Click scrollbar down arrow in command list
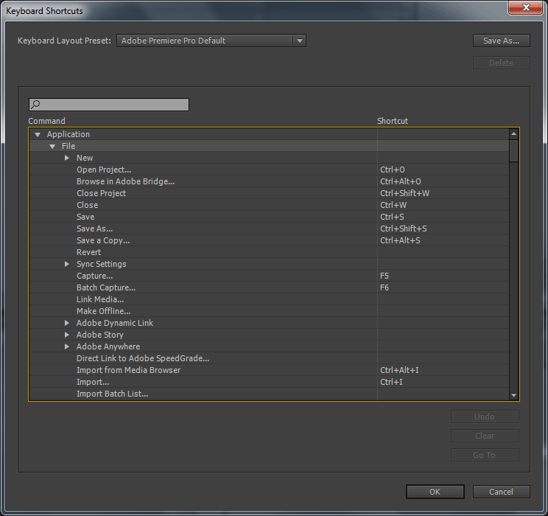The image size is (548, 516). point(513,395)
